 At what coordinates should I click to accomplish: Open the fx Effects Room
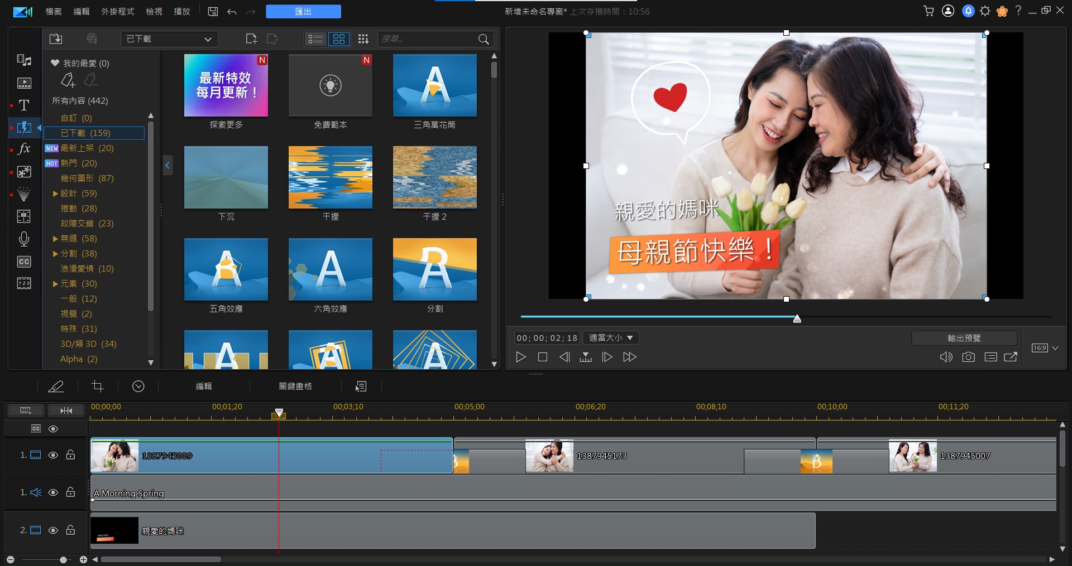(24, 149)
